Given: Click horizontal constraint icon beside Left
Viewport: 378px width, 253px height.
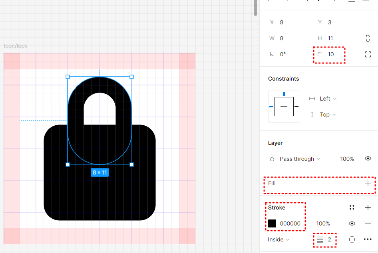Looking at the screenshot, I should (312, 99).
